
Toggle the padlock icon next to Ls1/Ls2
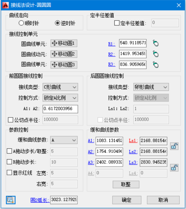174,146
